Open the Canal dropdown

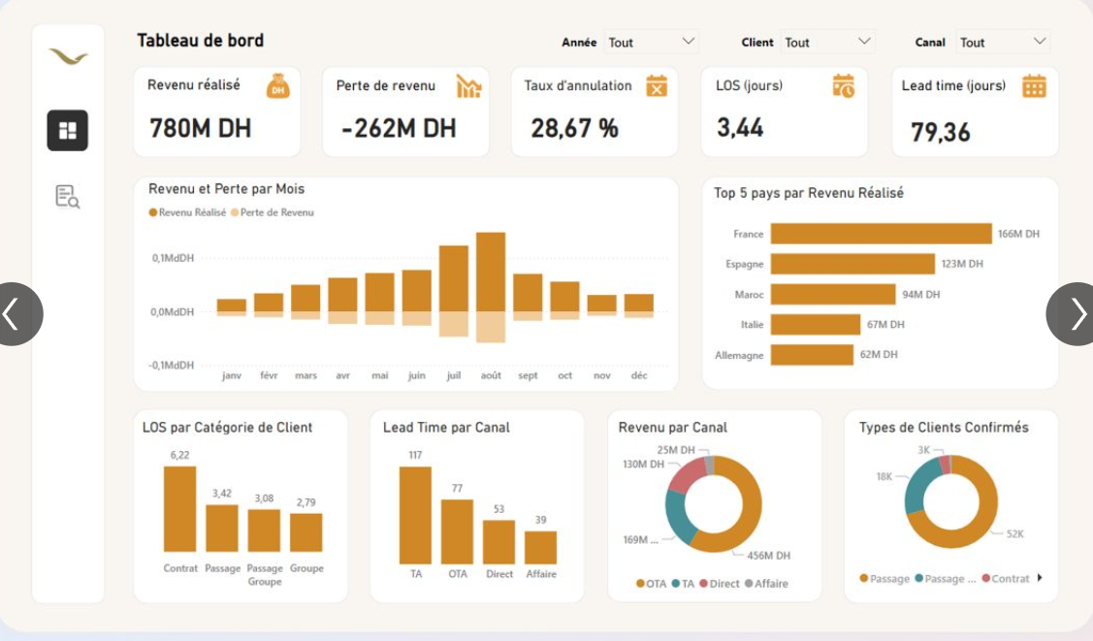(x=1003, y=42)
